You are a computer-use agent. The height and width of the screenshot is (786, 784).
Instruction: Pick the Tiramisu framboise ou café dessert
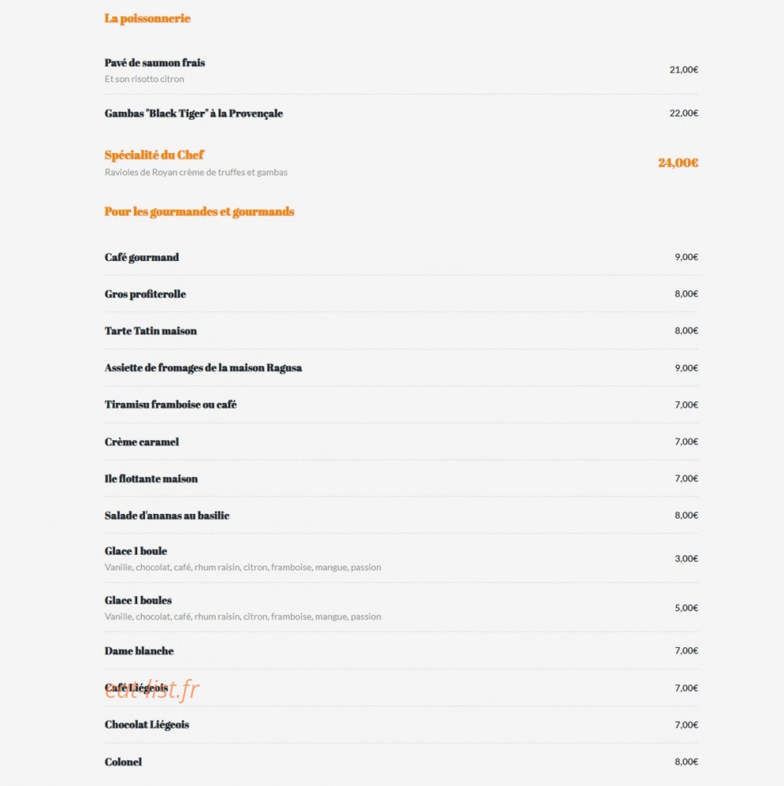coord(170,405)
